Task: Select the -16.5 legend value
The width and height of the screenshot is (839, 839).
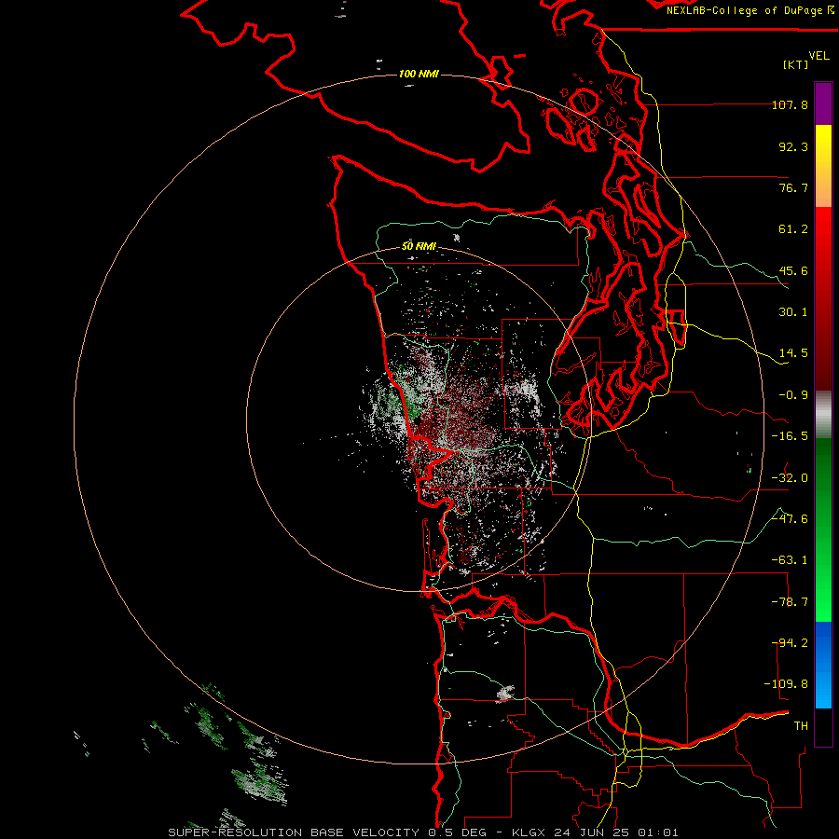Action: click(x=790, y=436)
